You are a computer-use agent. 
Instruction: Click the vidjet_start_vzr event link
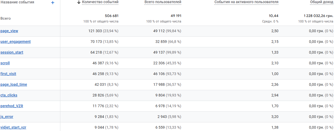pos(13,127)
